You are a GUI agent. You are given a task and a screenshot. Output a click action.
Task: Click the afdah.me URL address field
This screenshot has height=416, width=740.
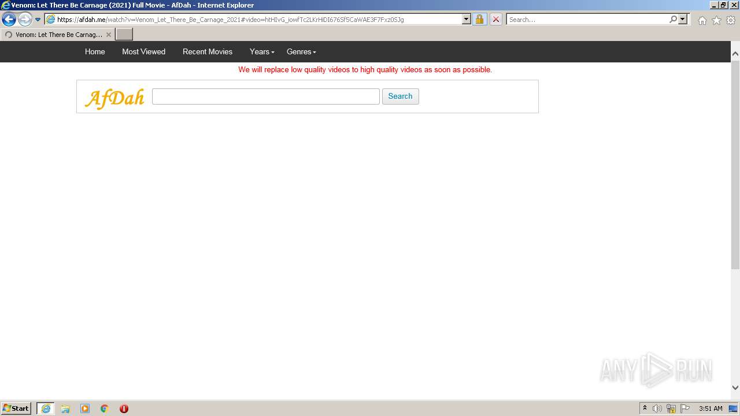tap(258, 20)
